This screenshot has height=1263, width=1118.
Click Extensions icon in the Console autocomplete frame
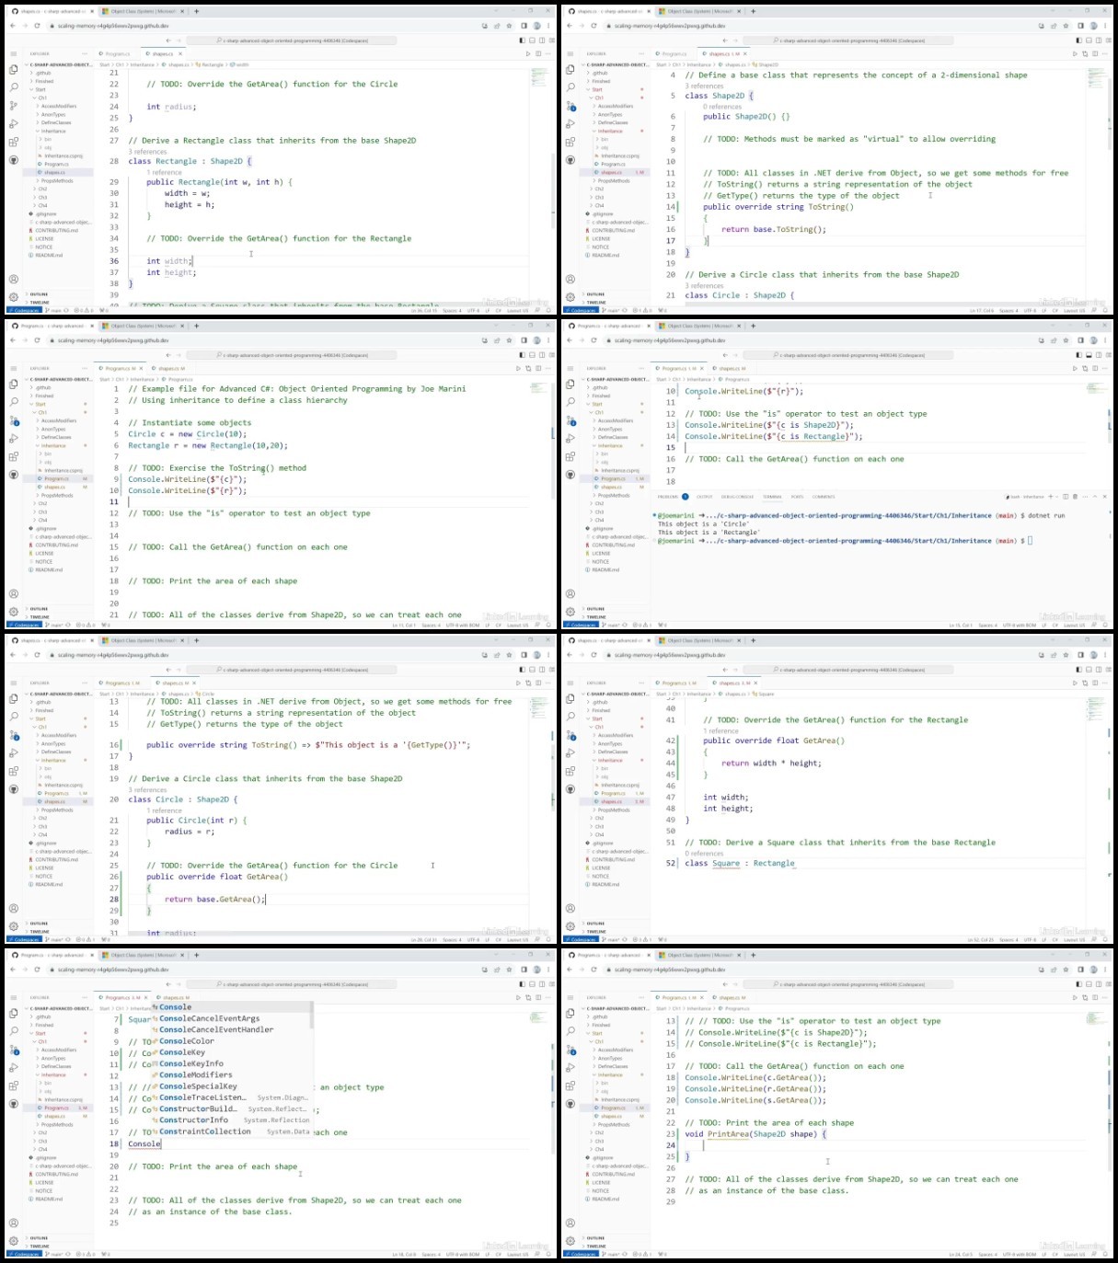[x=14, y=1085]
